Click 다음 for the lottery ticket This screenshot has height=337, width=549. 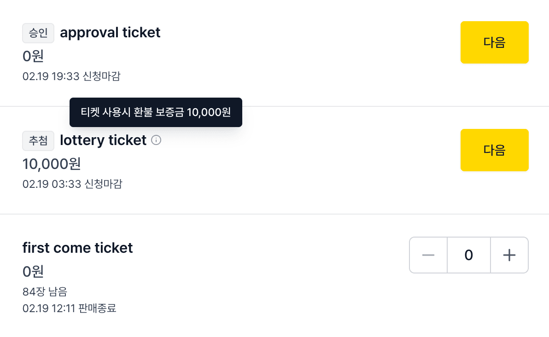tap(494, 150)
